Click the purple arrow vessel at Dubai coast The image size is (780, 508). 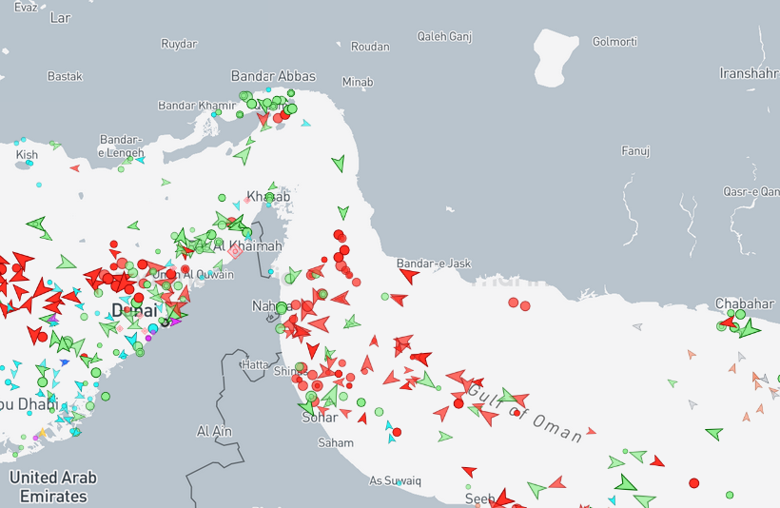[x=175, y=322]
